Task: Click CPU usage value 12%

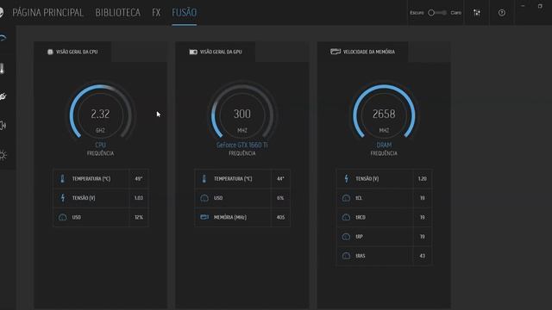Action: (x=139, y=217)
